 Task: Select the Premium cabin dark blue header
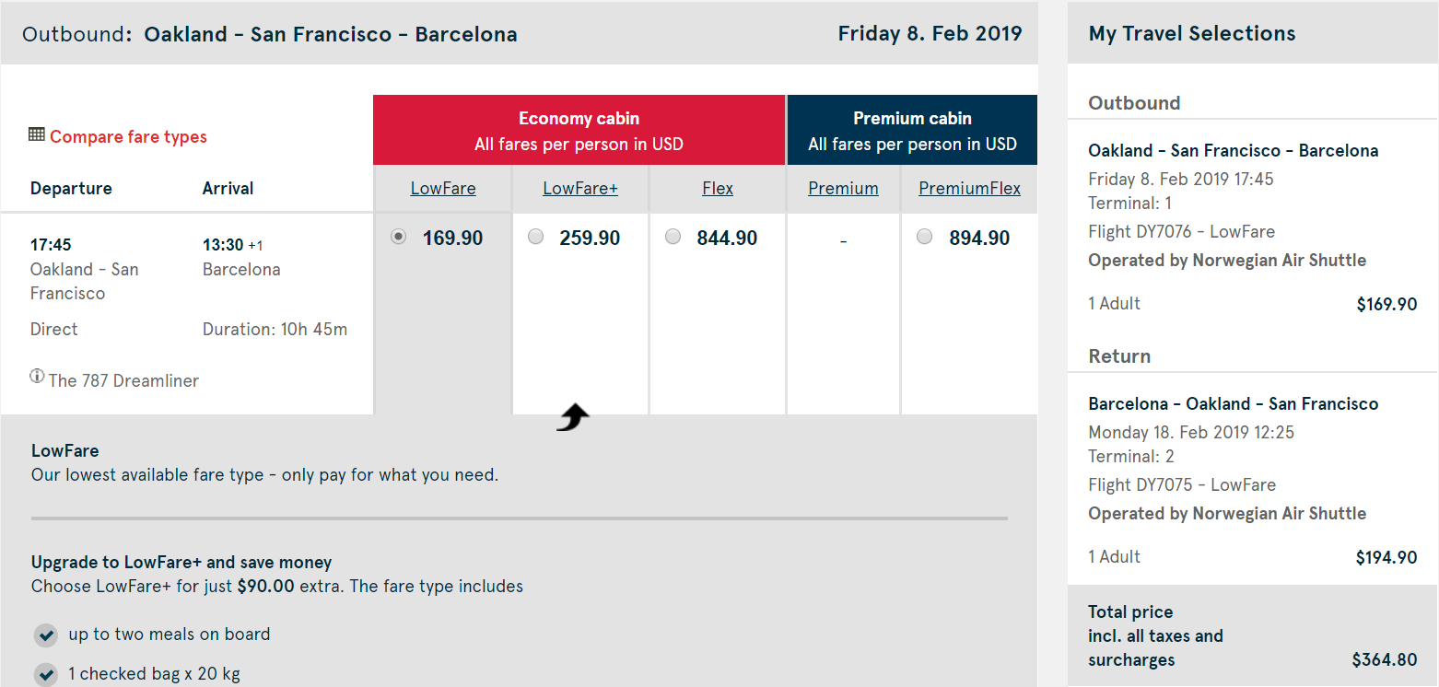point(912,130)
